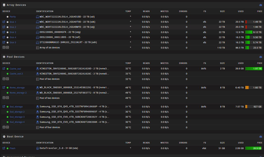This screenshot has height=157, width=264.
Task: Click the Ssd_storage 3 green status dot
Action: click(8, 117)
